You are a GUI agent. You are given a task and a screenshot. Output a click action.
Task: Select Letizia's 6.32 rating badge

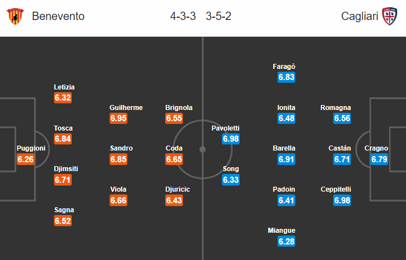click(x=63, y=98)
